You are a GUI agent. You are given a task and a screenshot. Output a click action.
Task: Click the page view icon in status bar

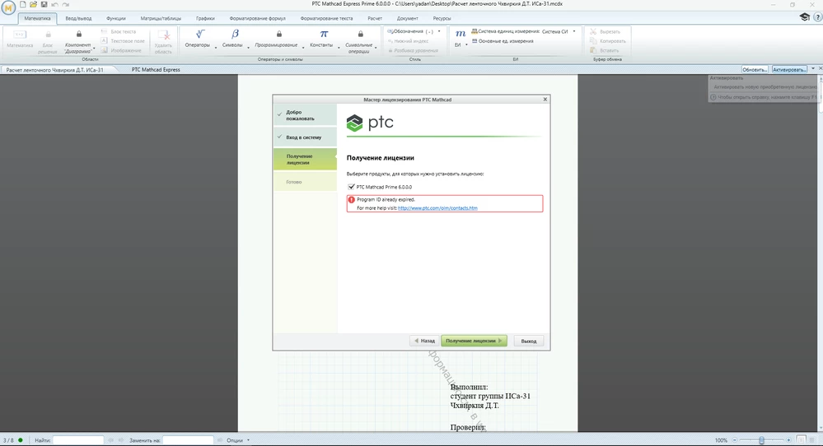coord(802,440)
